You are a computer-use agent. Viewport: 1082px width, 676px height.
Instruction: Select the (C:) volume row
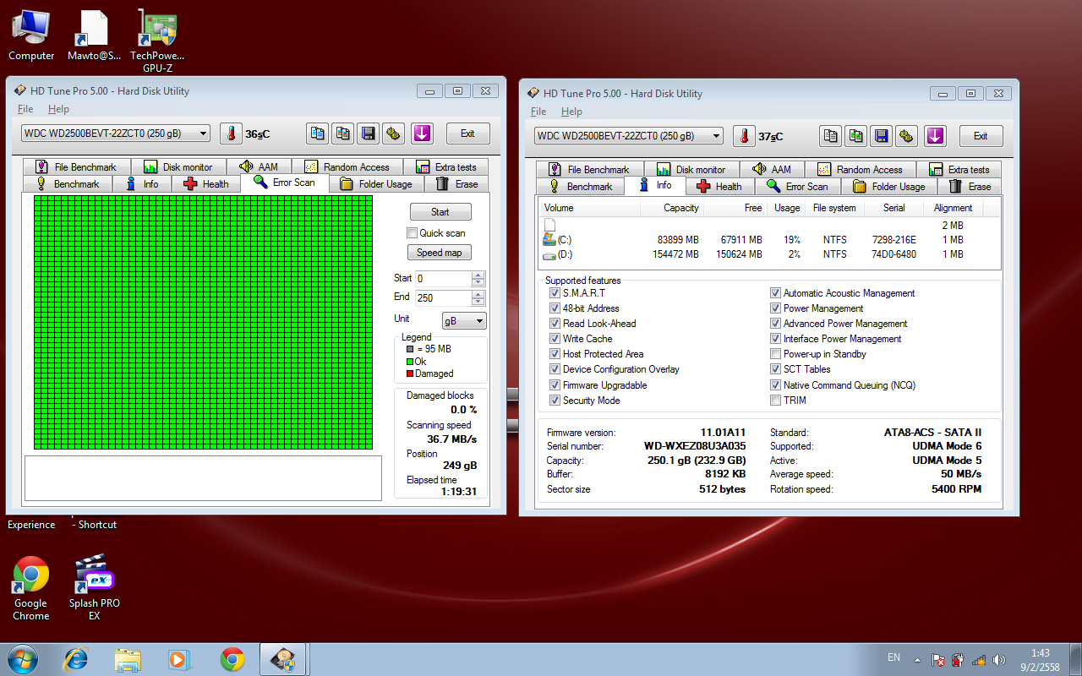coord(769,240)
